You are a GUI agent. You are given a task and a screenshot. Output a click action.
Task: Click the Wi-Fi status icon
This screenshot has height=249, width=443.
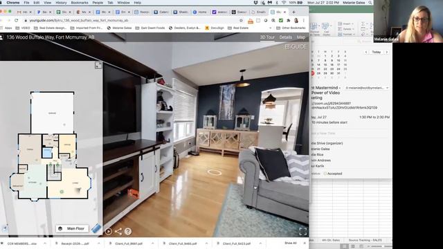[x=284, y=3]
